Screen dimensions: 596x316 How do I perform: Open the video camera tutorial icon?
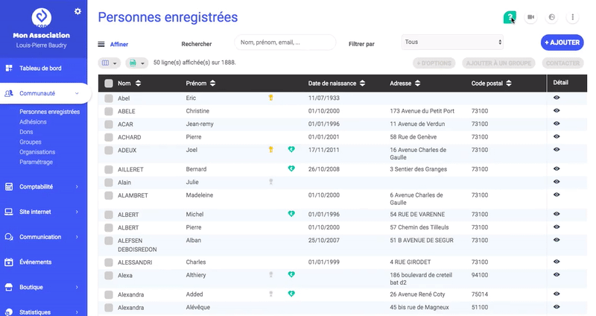click(x=530, y=17)
